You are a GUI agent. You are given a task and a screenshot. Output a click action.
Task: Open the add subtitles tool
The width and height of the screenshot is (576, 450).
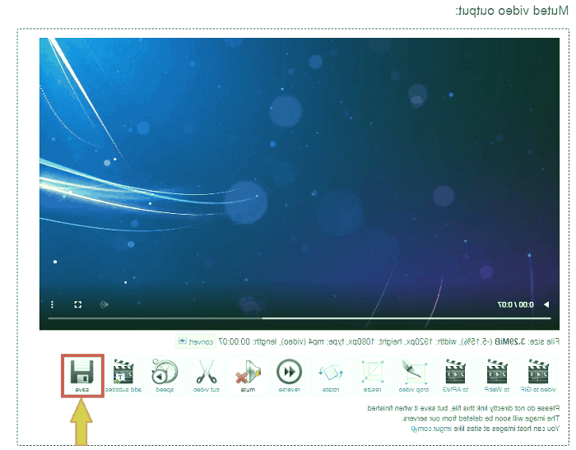[123, 375]
